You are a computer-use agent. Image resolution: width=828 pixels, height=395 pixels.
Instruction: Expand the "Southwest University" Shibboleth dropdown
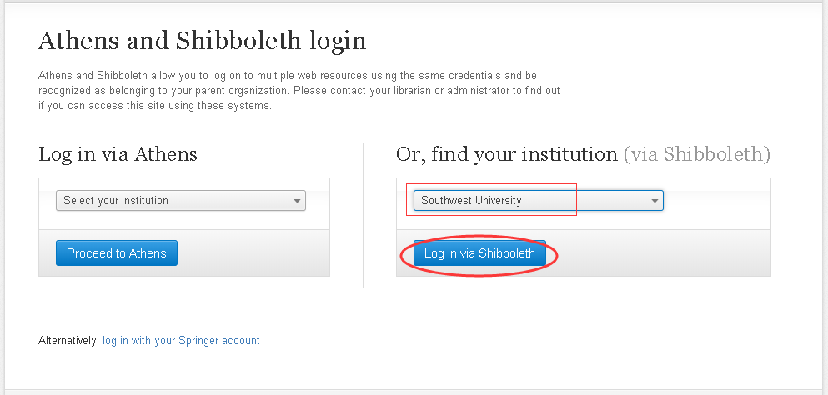pyautogui.click(x=525, y=201)
